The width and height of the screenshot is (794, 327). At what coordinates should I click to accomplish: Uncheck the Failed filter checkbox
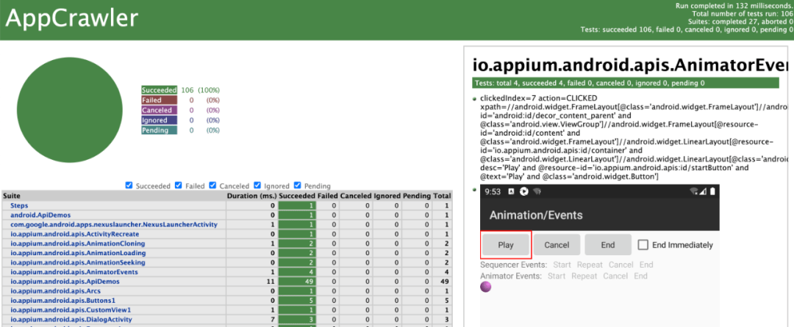(178, 185)
